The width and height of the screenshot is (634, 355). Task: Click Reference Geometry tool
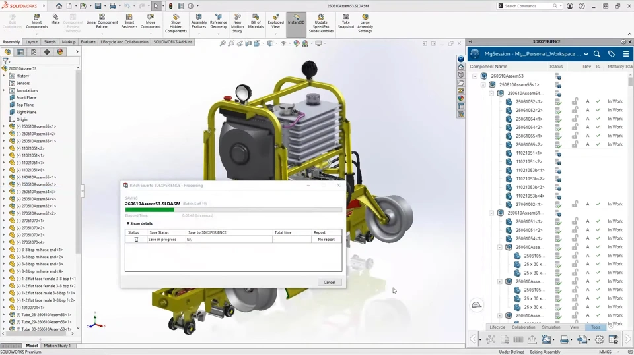[x=219, y=22]
